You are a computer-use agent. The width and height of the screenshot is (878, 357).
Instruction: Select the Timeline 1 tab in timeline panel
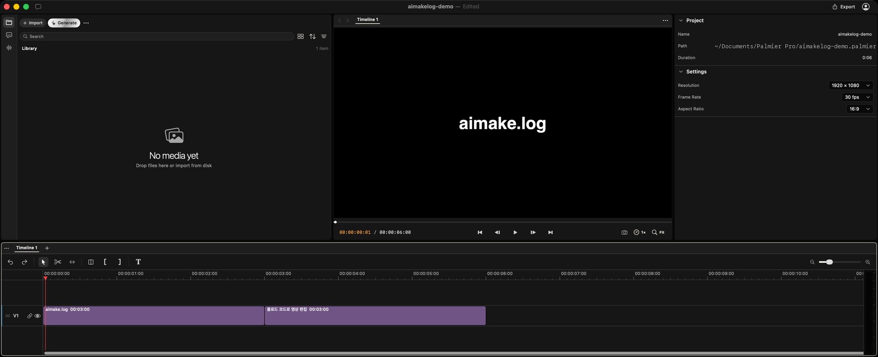click(x=26, y=248)
